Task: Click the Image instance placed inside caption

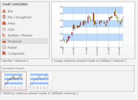Action: (x=89, y=61)
